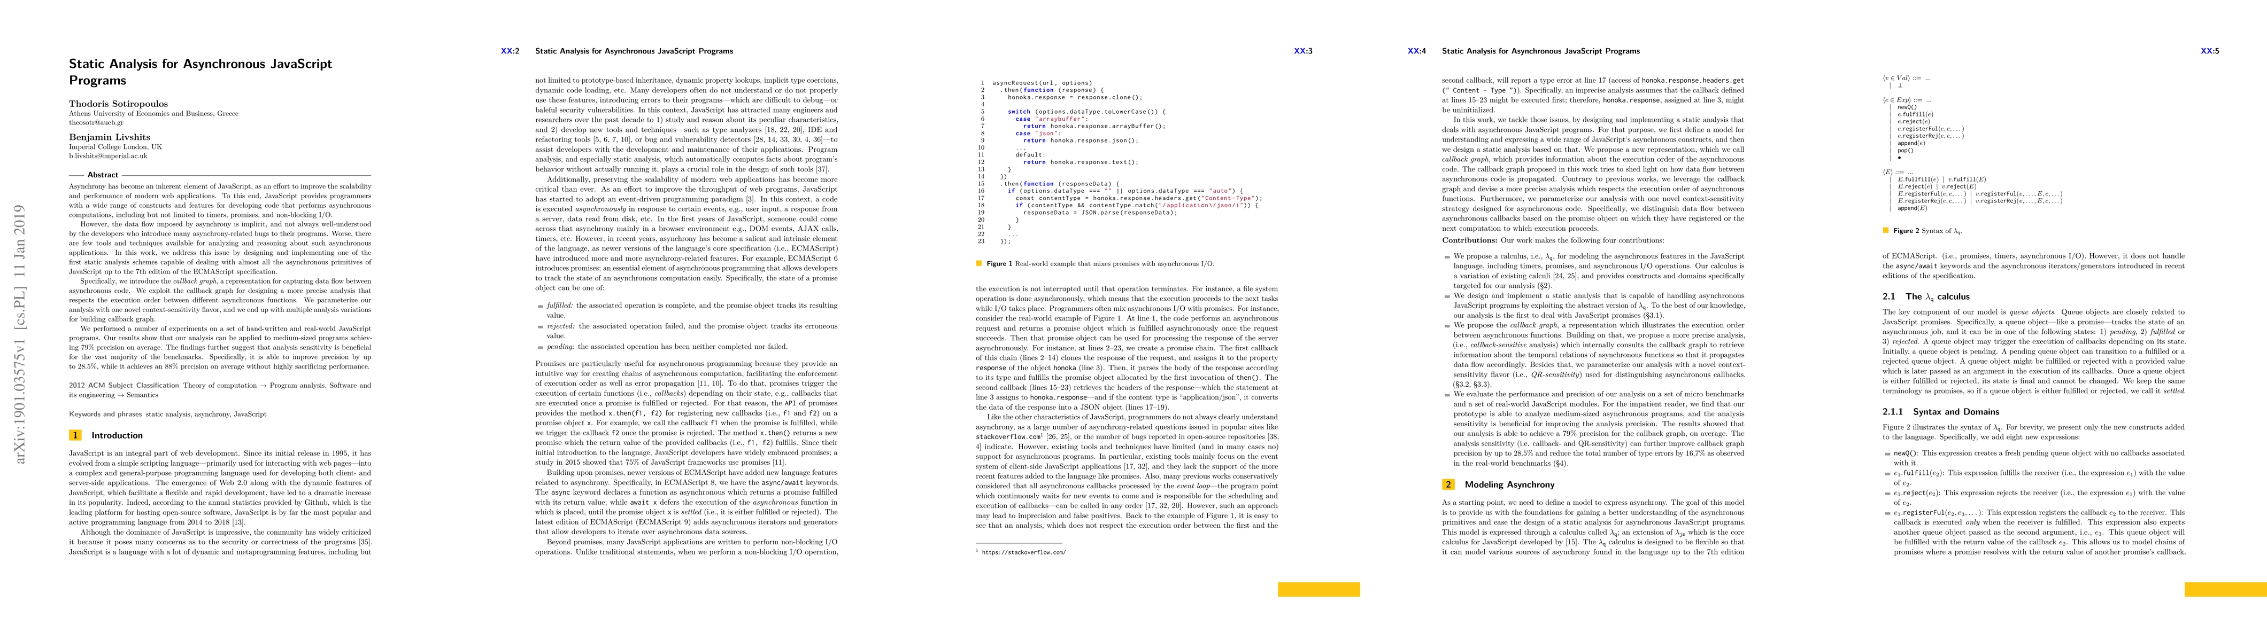Click theosotr@aueb.gr email address
This screenshot has width=2267, height=641.
[x=97, y=123]
